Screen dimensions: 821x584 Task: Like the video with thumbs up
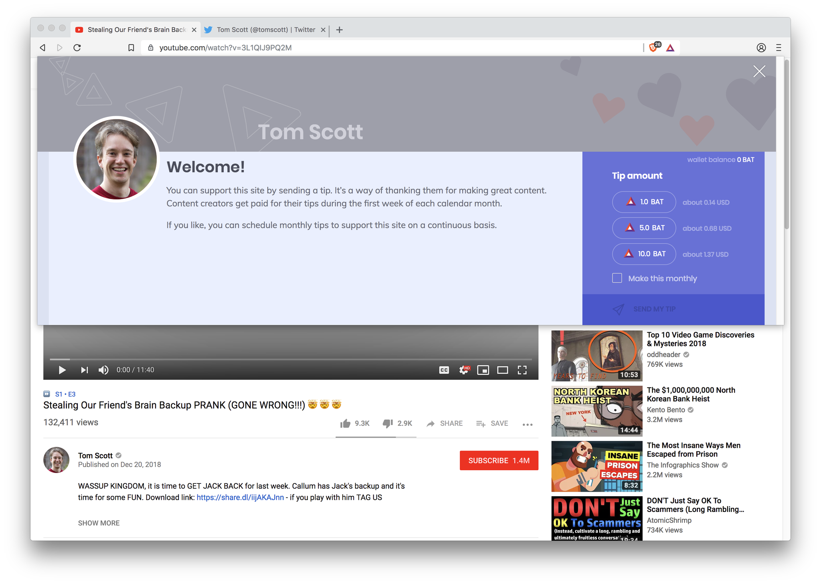[x=354, y=423]
